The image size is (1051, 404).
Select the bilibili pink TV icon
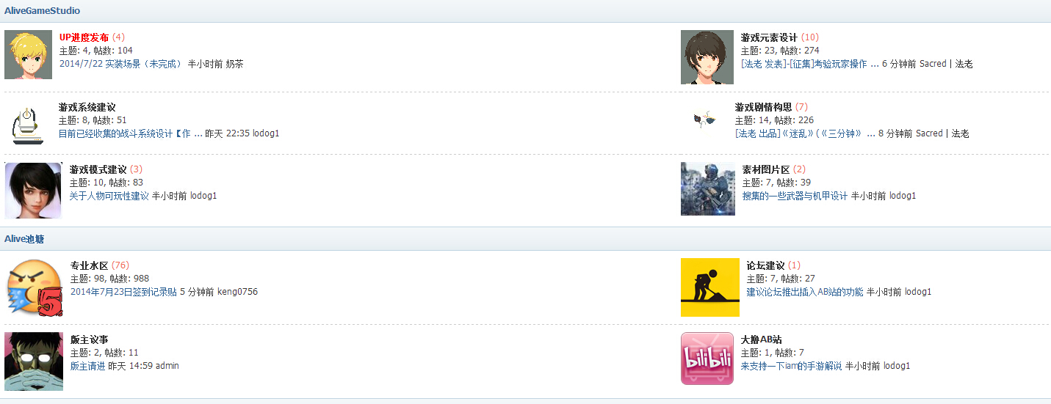pyautogui.click(x=707, y=359)
